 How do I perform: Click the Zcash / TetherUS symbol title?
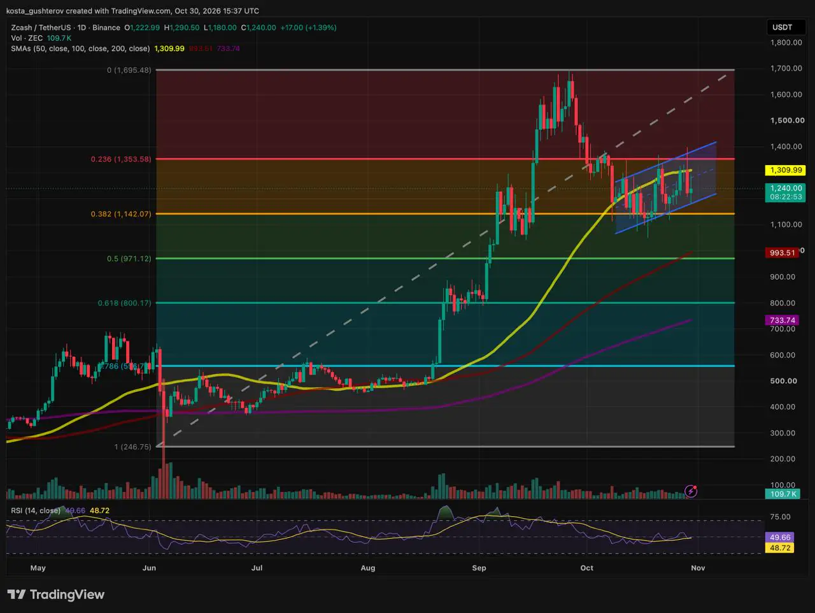pyautogui.click(x=40, y=27)
